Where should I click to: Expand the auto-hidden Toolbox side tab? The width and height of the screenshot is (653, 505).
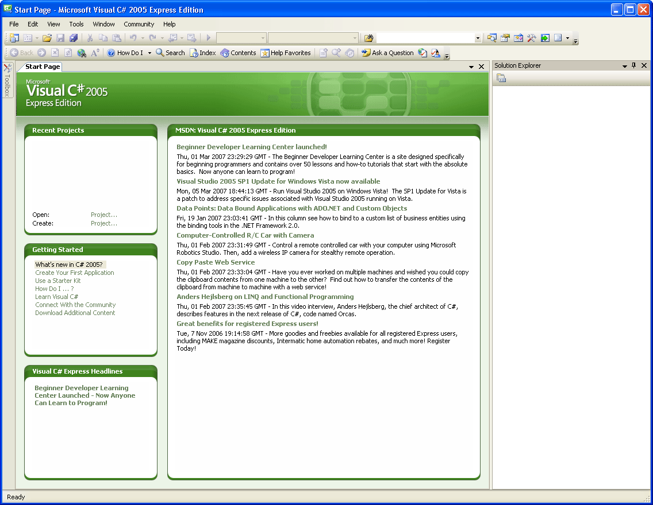point(7,80)
